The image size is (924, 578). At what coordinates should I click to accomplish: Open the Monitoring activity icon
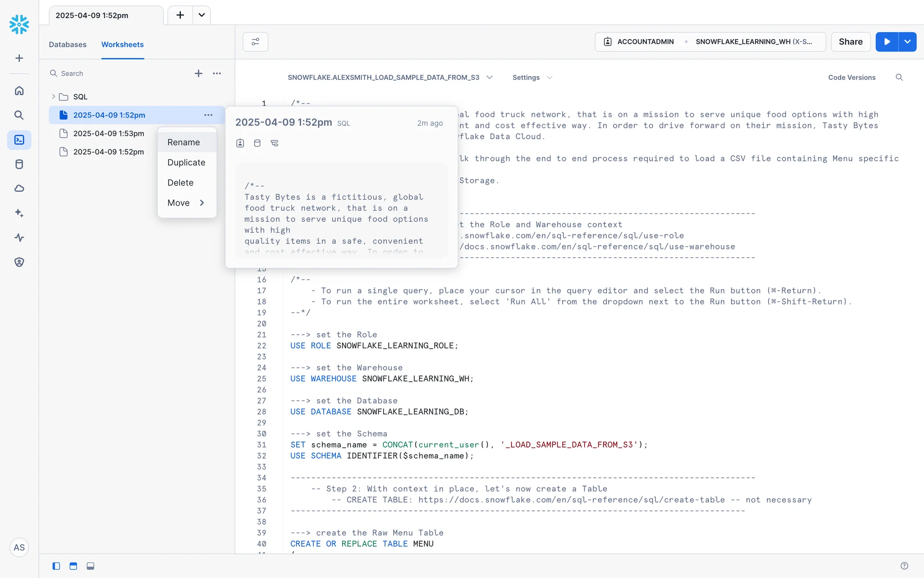19,237
